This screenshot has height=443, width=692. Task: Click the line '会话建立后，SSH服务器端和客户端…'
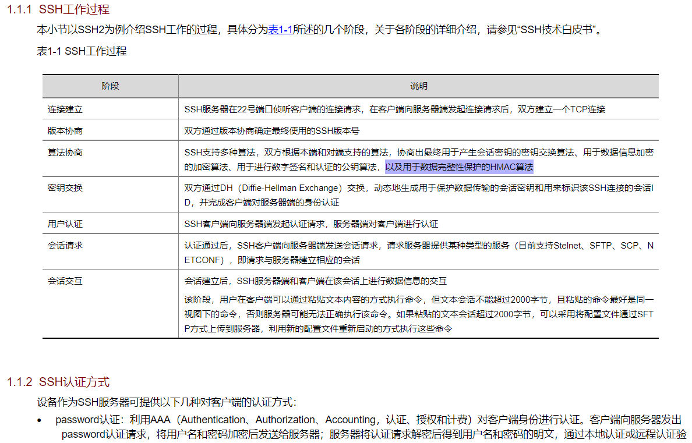pyautogui.click(x=316, y=281)
